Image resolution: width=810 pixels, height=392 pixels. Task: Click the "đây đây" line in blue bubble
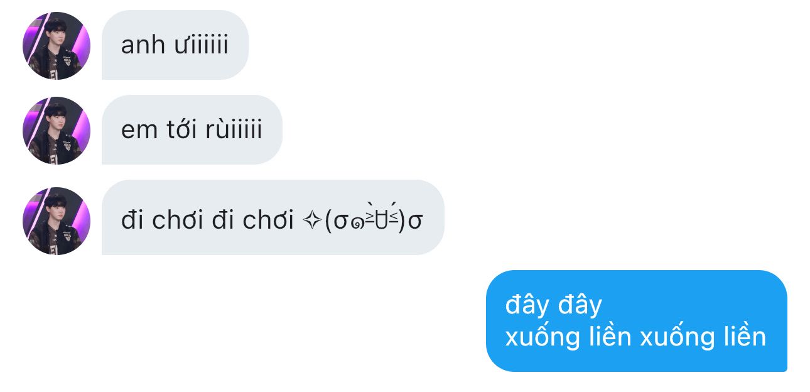553,305
